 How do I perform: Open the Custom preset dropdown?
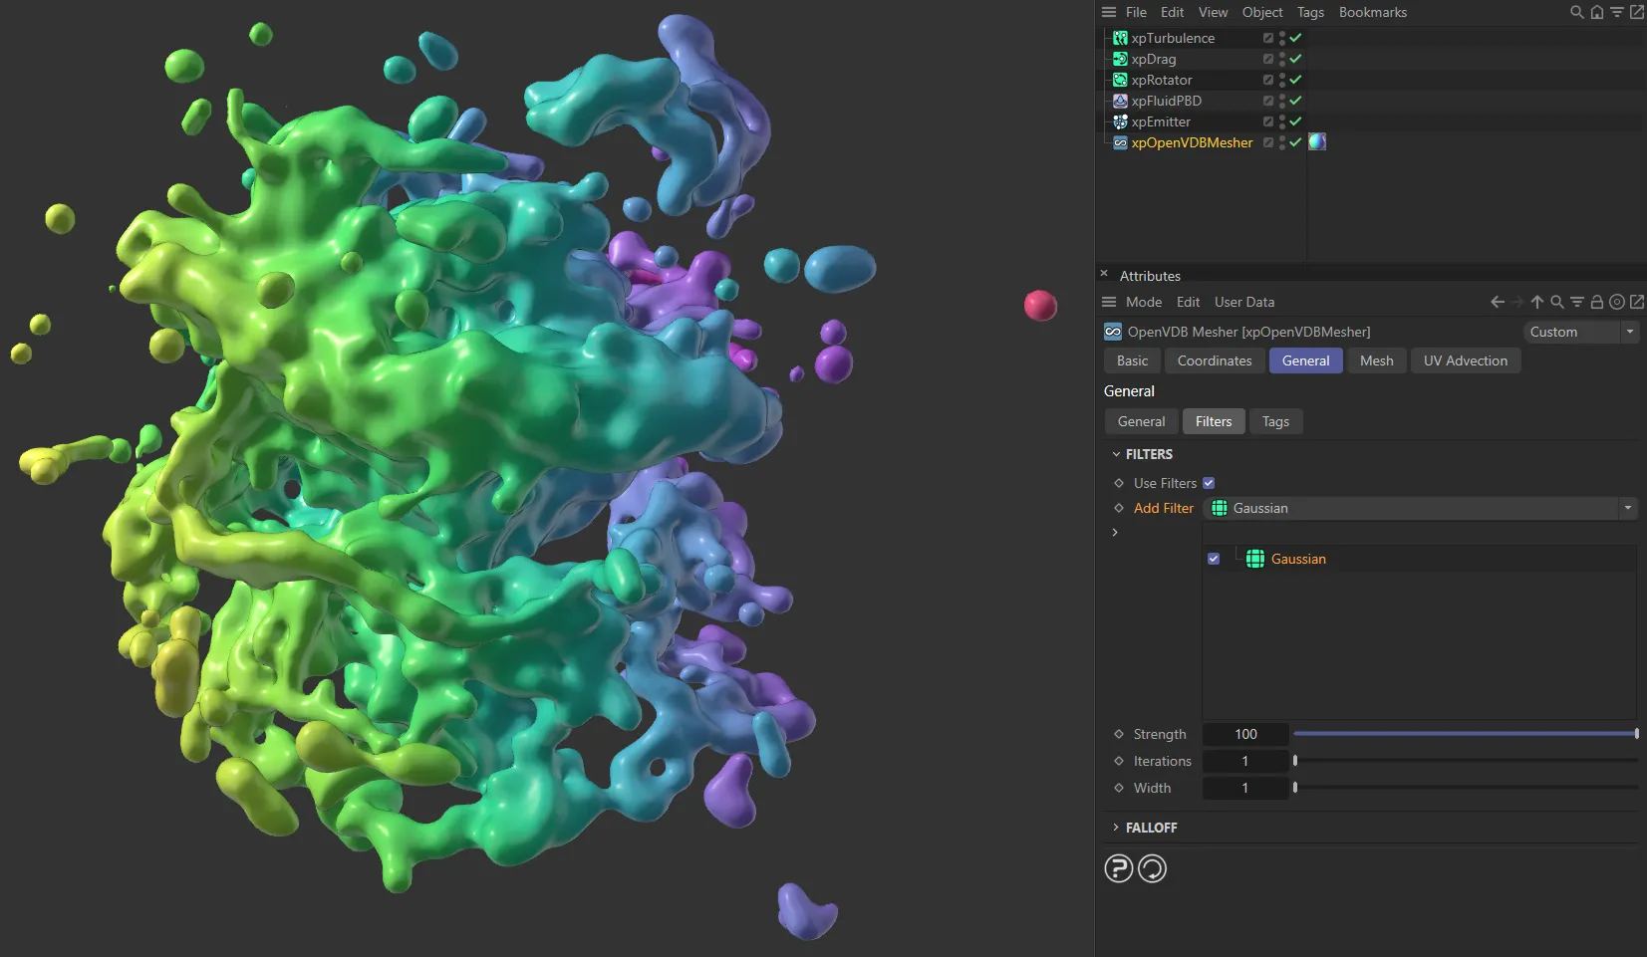1630,332
